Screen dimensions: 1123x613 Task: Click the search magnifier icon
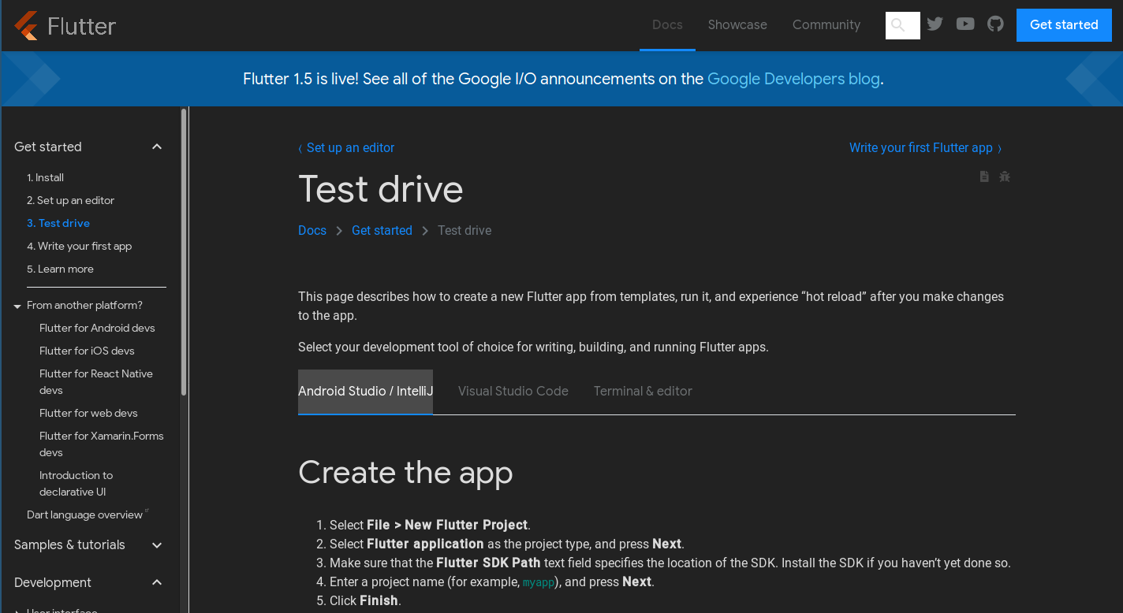click(x=897, y=25)
